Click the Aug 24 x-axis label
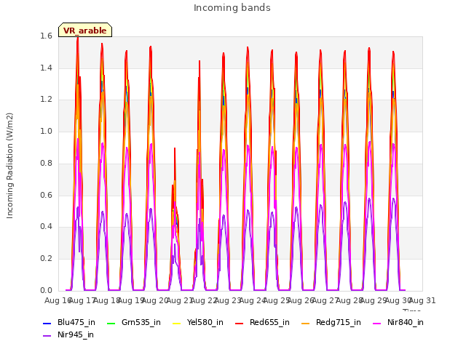466x349 pixels. tap(253, 300)
